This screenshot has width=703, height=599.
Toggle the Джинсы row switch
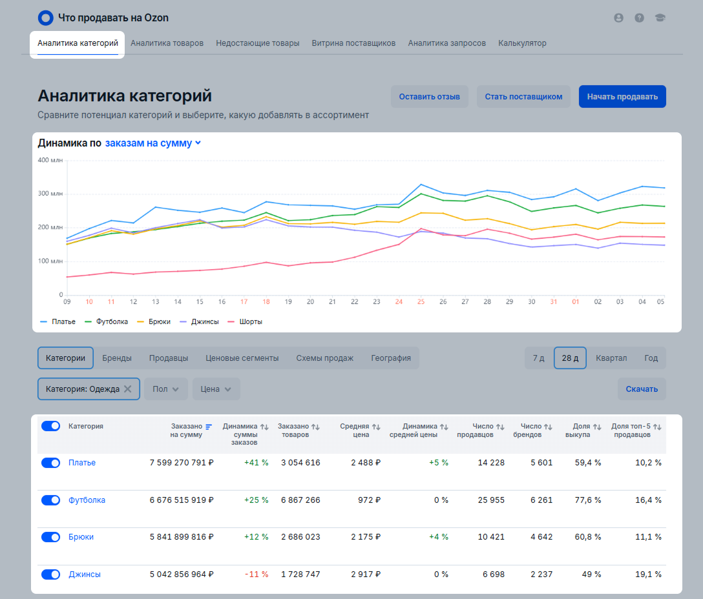coord(50,574)
